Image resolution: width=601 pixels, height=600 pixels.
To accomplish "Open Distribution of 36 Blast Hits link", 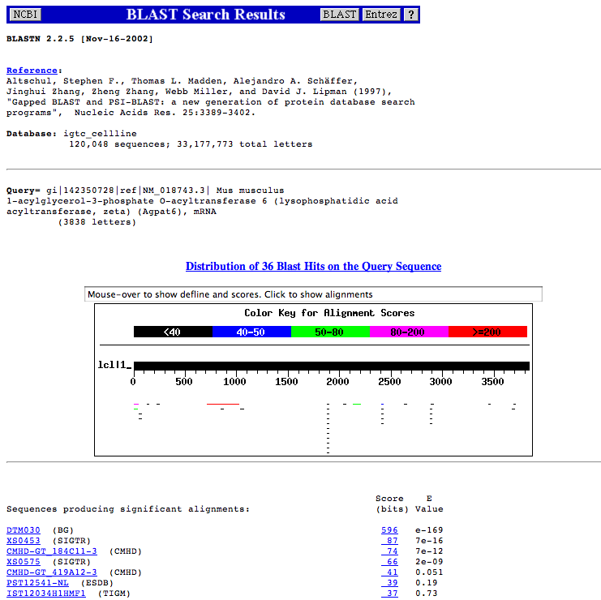I will click(313, 266).
